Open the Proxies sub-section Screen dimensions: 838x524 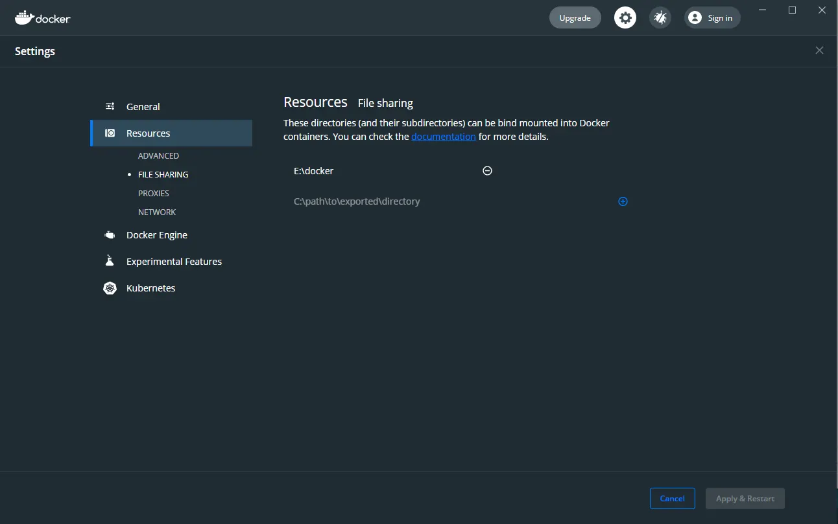point(154,194)
